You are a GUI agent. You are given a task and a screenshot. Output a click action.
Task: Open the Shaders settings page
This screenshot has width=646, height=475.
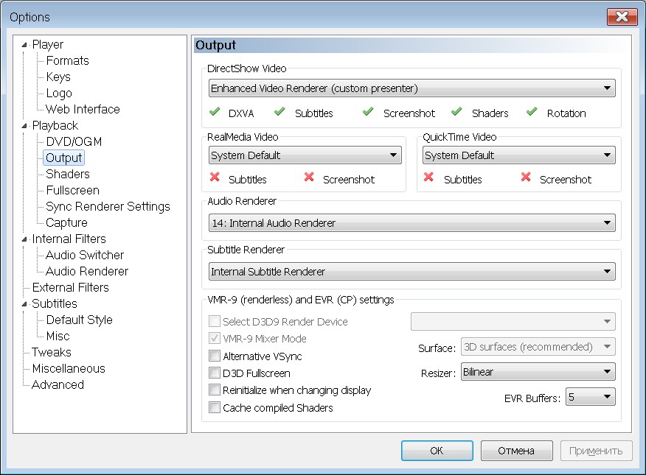pos(68,175)
